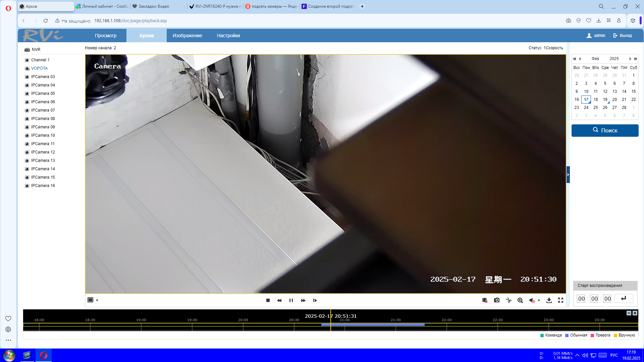Enable digital zoom magnifier icon
The height and width of the screenshot is (362, 644).
click(520, 300)
